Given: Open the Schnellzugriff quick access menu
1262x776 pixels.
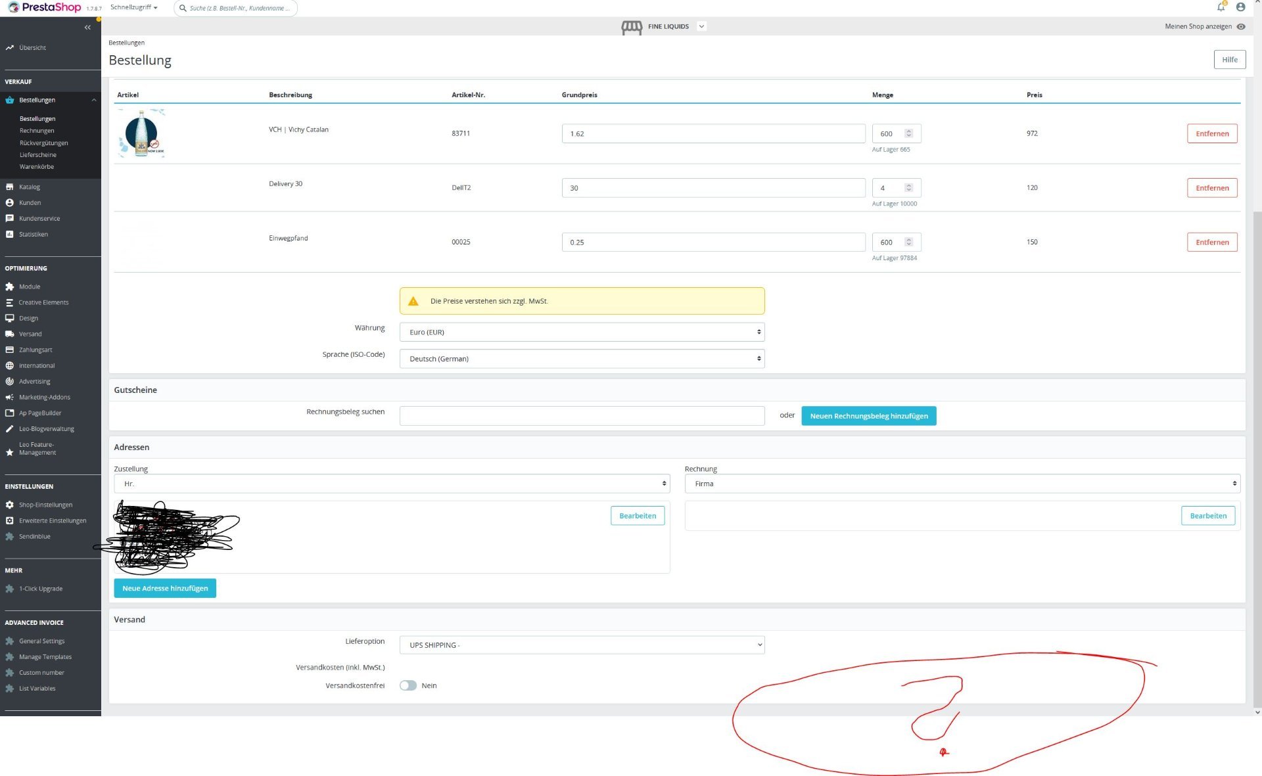Looking at the screenshot, I should [x=133, y=8].
